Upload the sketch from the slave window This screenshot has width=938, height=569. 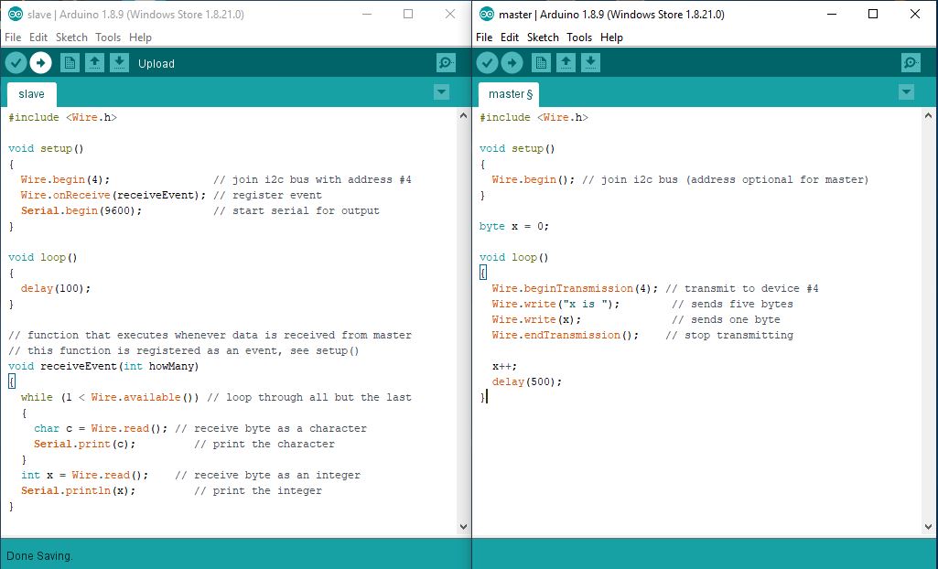pyautogui.click(x=40, y=63)
